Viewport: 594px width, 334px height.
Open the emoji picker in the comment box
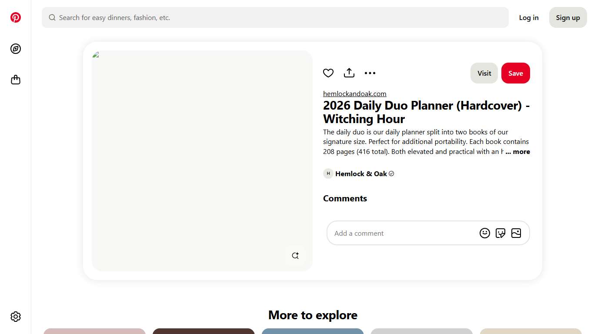[485, 233]
